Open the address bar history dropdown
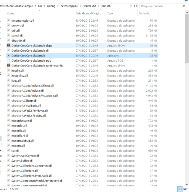This screenshot has width=189, height=192. coord(131,6)
